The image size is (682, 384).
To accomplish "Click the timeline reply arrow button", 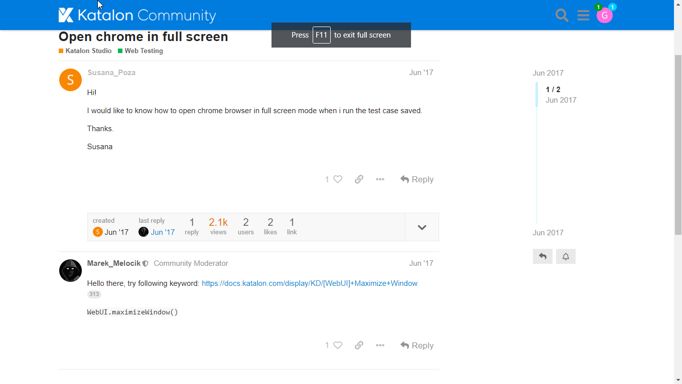I will [x=542, y=256].
